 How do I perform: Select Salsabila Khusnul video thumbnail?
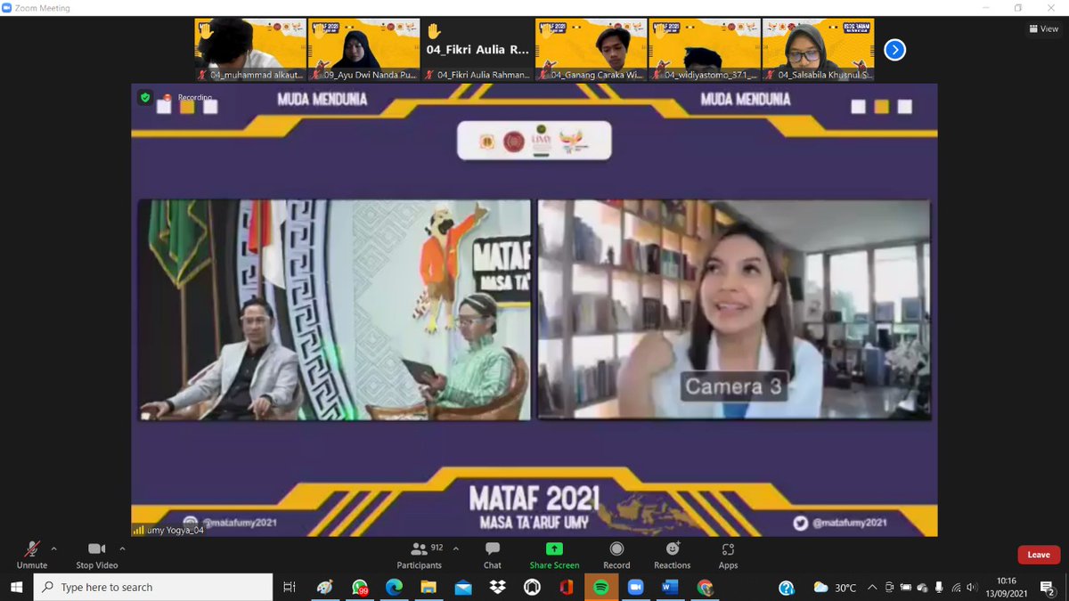(818, 50)
